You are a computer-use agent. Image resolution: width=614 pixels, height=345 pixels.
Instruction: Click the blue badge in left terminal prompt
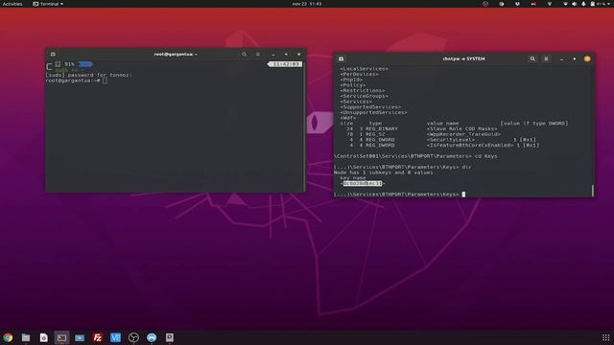point(85,64)
